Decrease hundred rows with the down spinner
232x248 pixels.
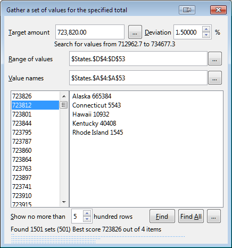pyautogui.click(x=87, y=219)
